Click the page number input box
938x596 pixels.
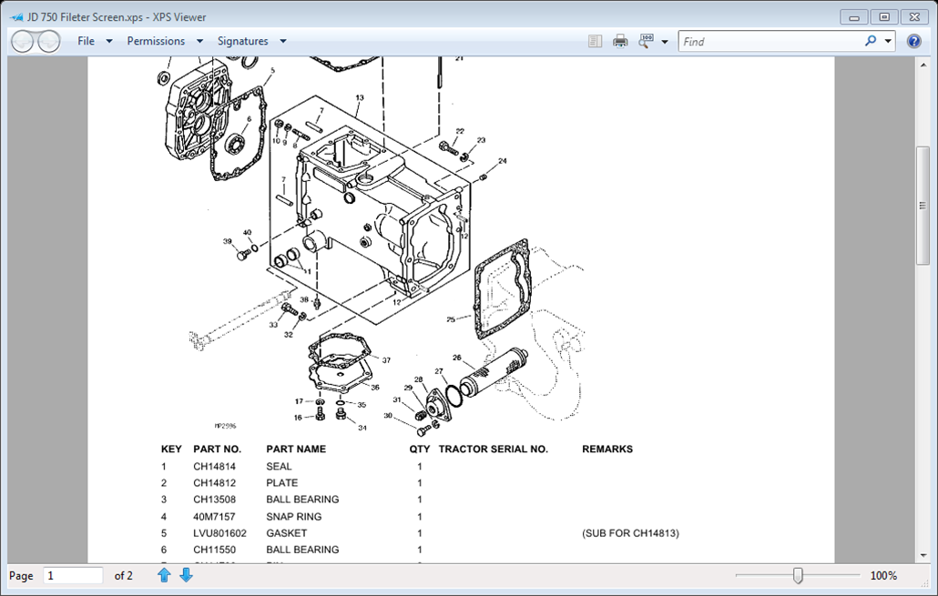click(x=73, y=576)
